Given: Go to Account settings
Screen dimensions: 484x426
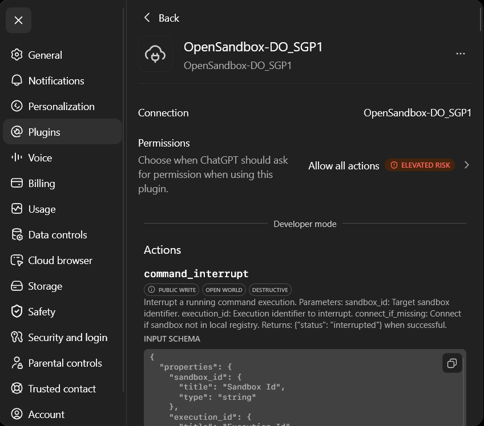Looking at the screenshot, I should (62, 414).
